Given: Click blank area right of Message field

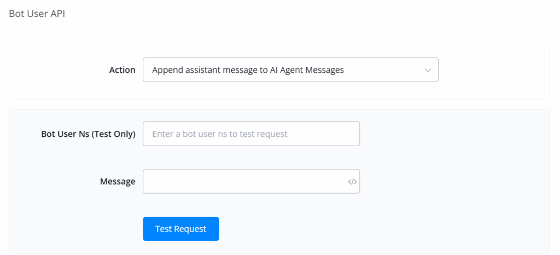Looking at the screenshot, I should 454,182.
